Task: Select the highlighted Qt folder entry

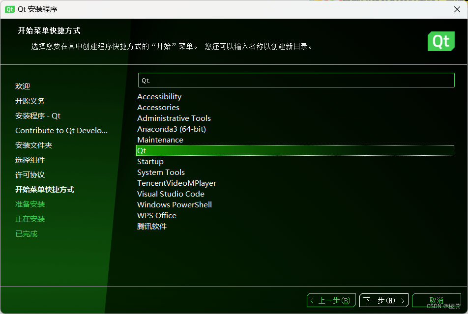Action: point(295,150)
